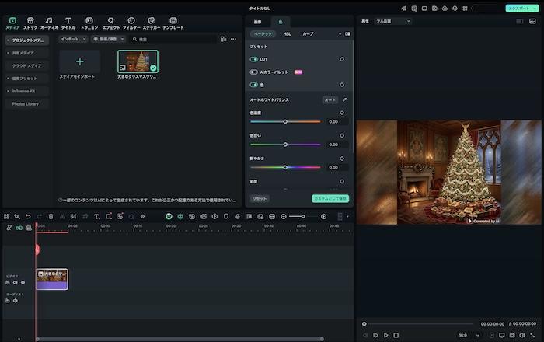Click the filter icon beside the media search
Viewport: 544px width, 342px height.
tap(223, 39)
